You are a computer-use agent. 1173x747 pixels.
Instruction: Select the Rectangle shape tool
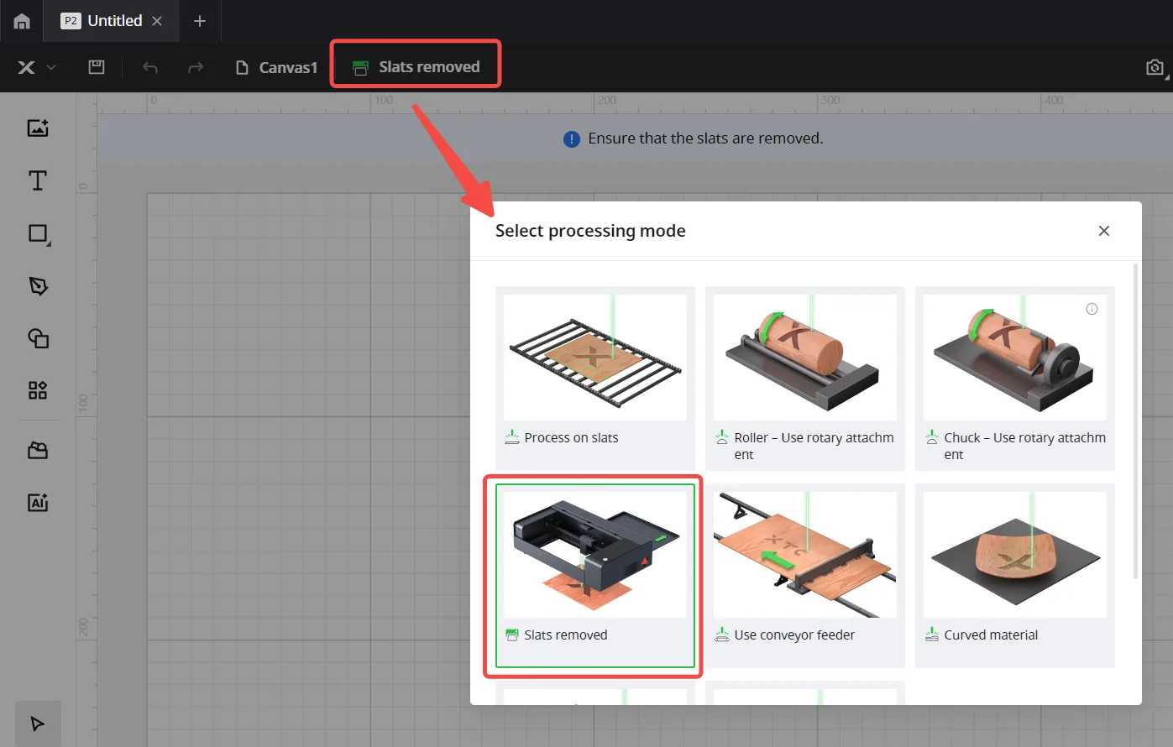38,233
